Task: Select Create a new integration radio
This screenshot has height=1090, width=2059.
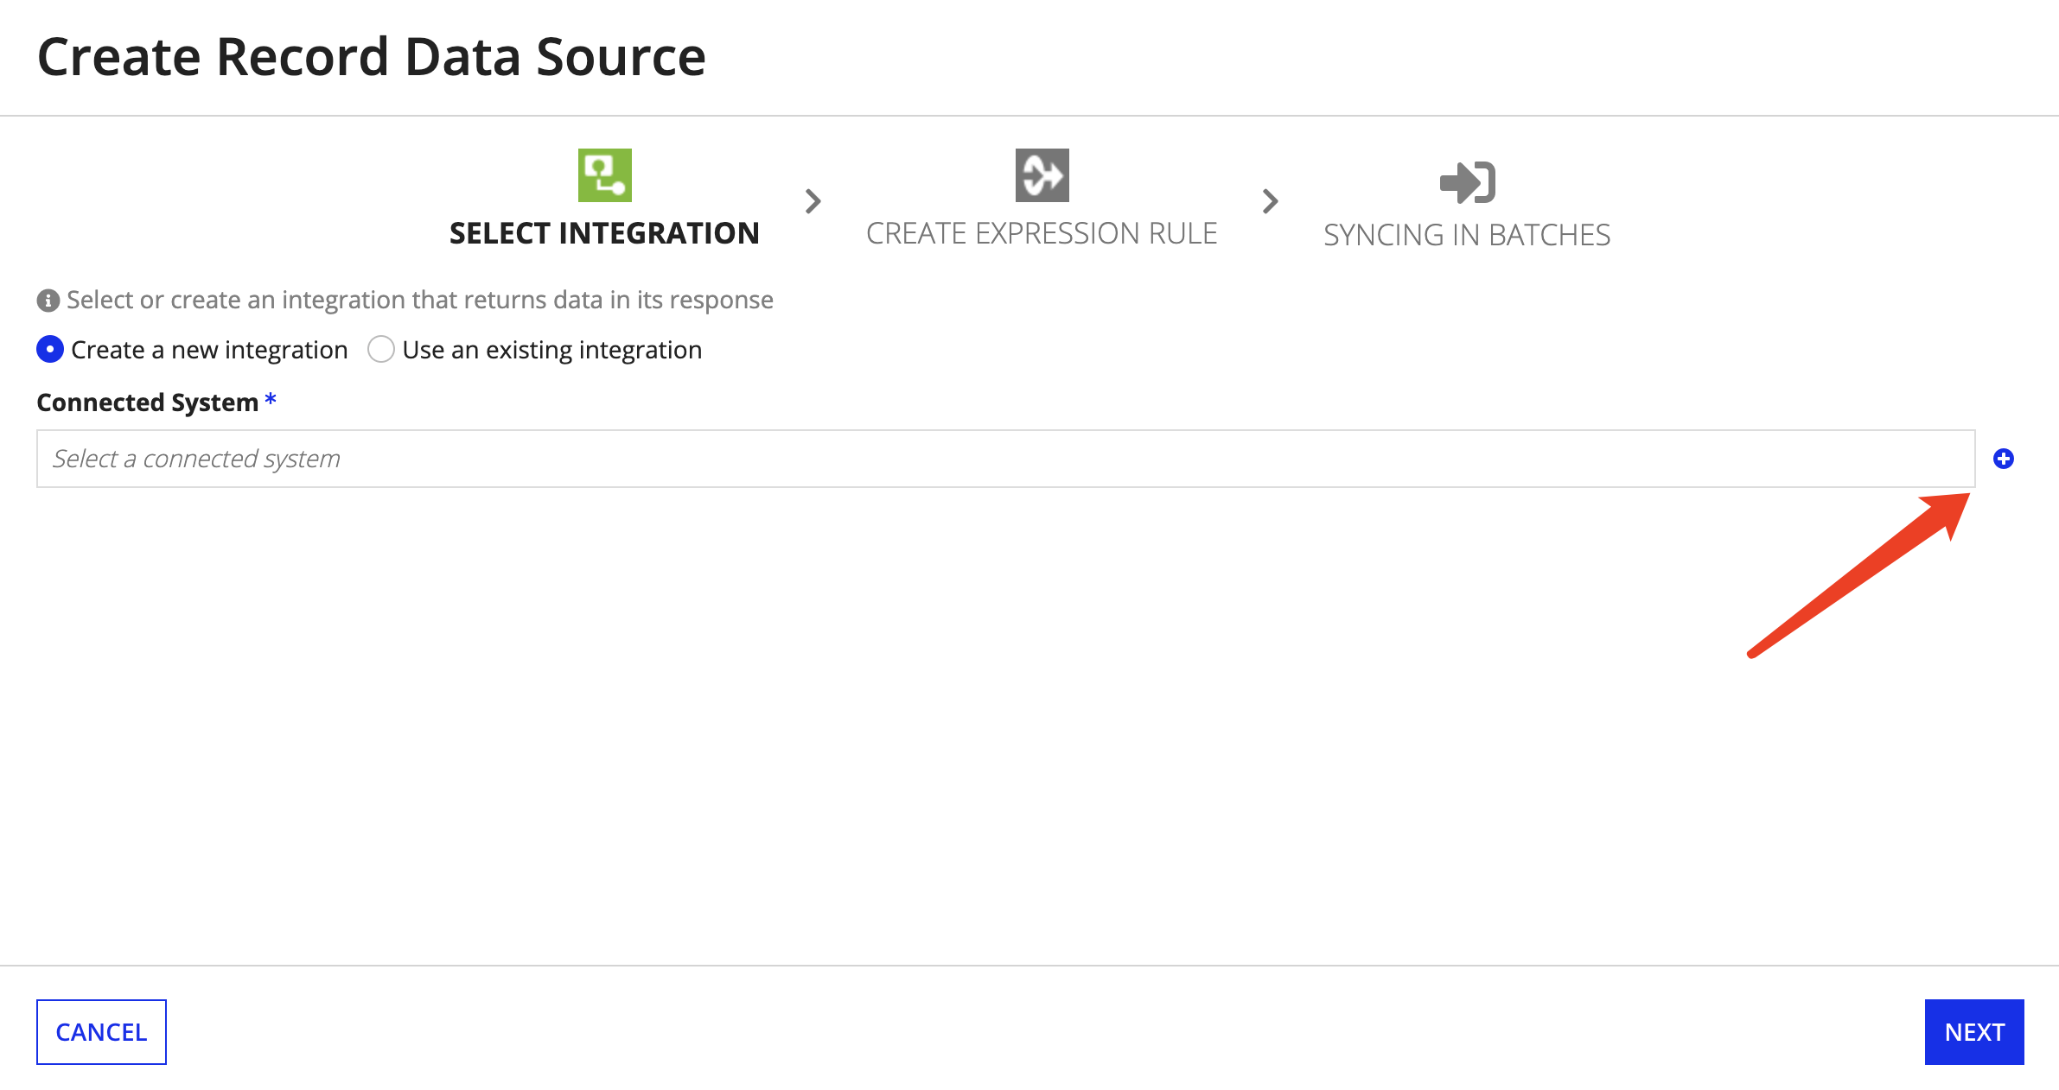Action: pos(50,350)
